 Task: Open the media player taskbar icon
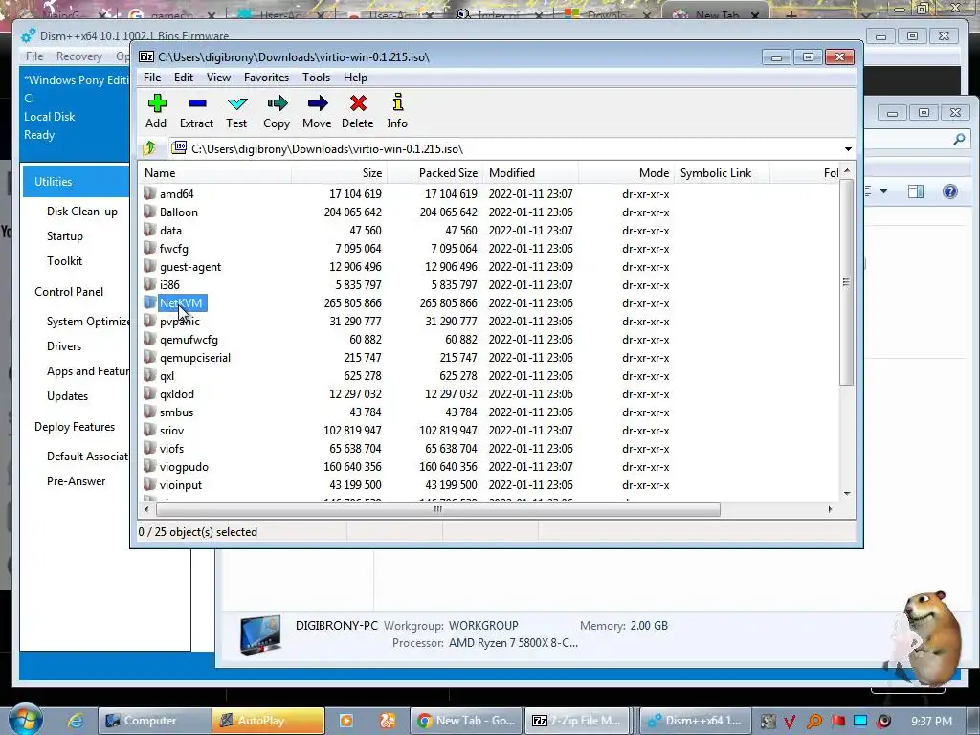click(x=345, y=721)
